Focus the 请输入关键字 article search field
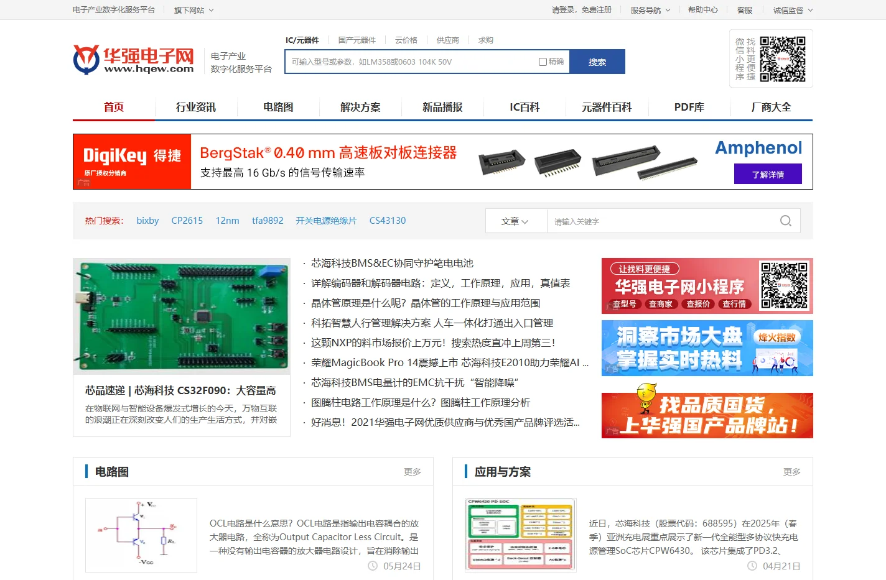 pos(663,221)
